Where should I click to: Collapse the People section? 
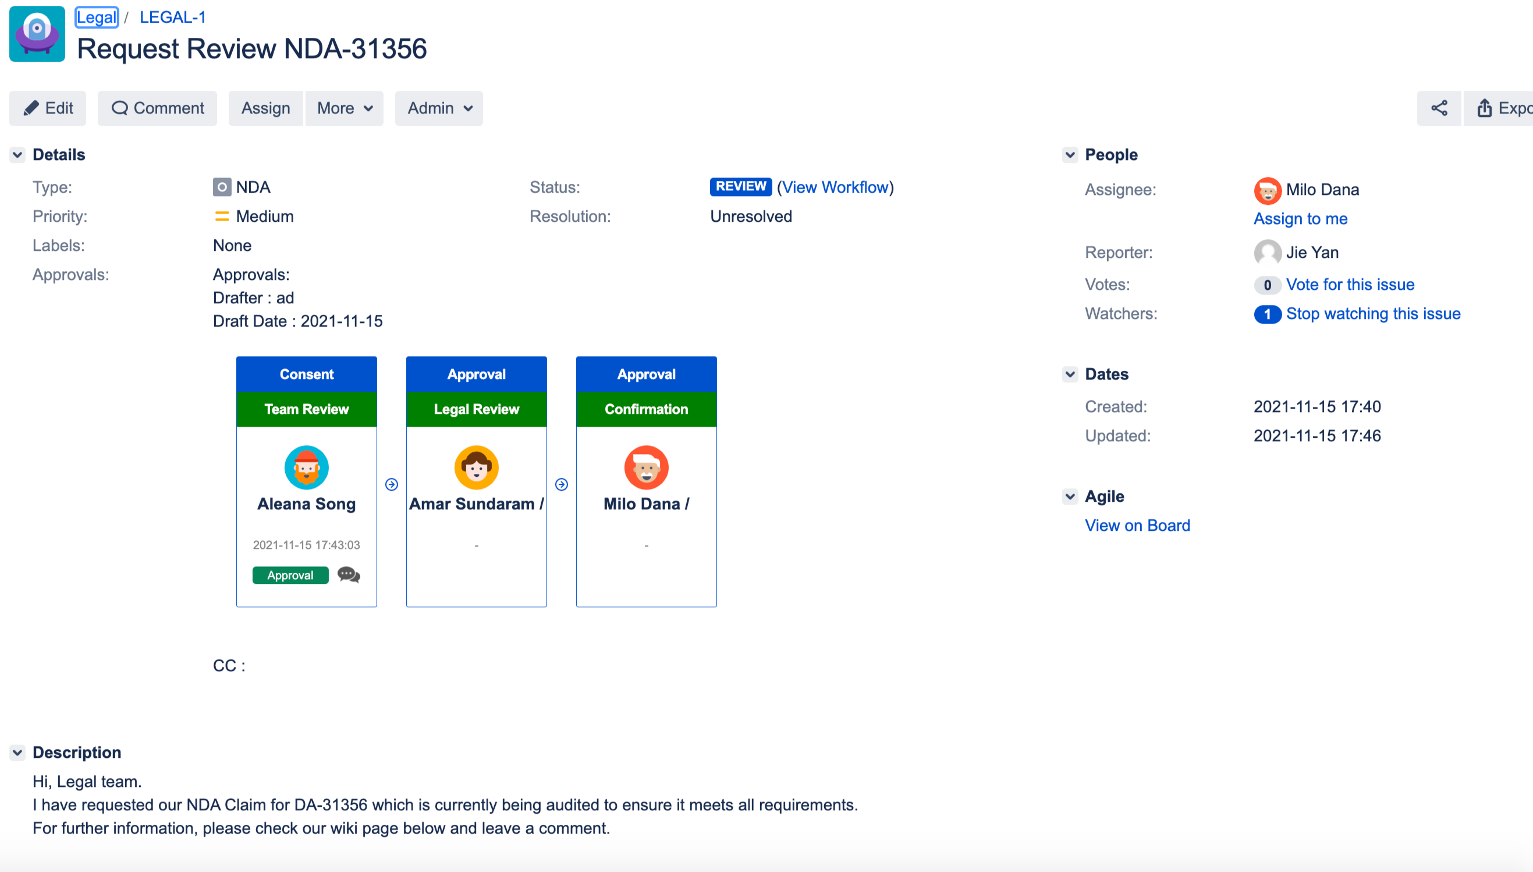[1070, 155]
